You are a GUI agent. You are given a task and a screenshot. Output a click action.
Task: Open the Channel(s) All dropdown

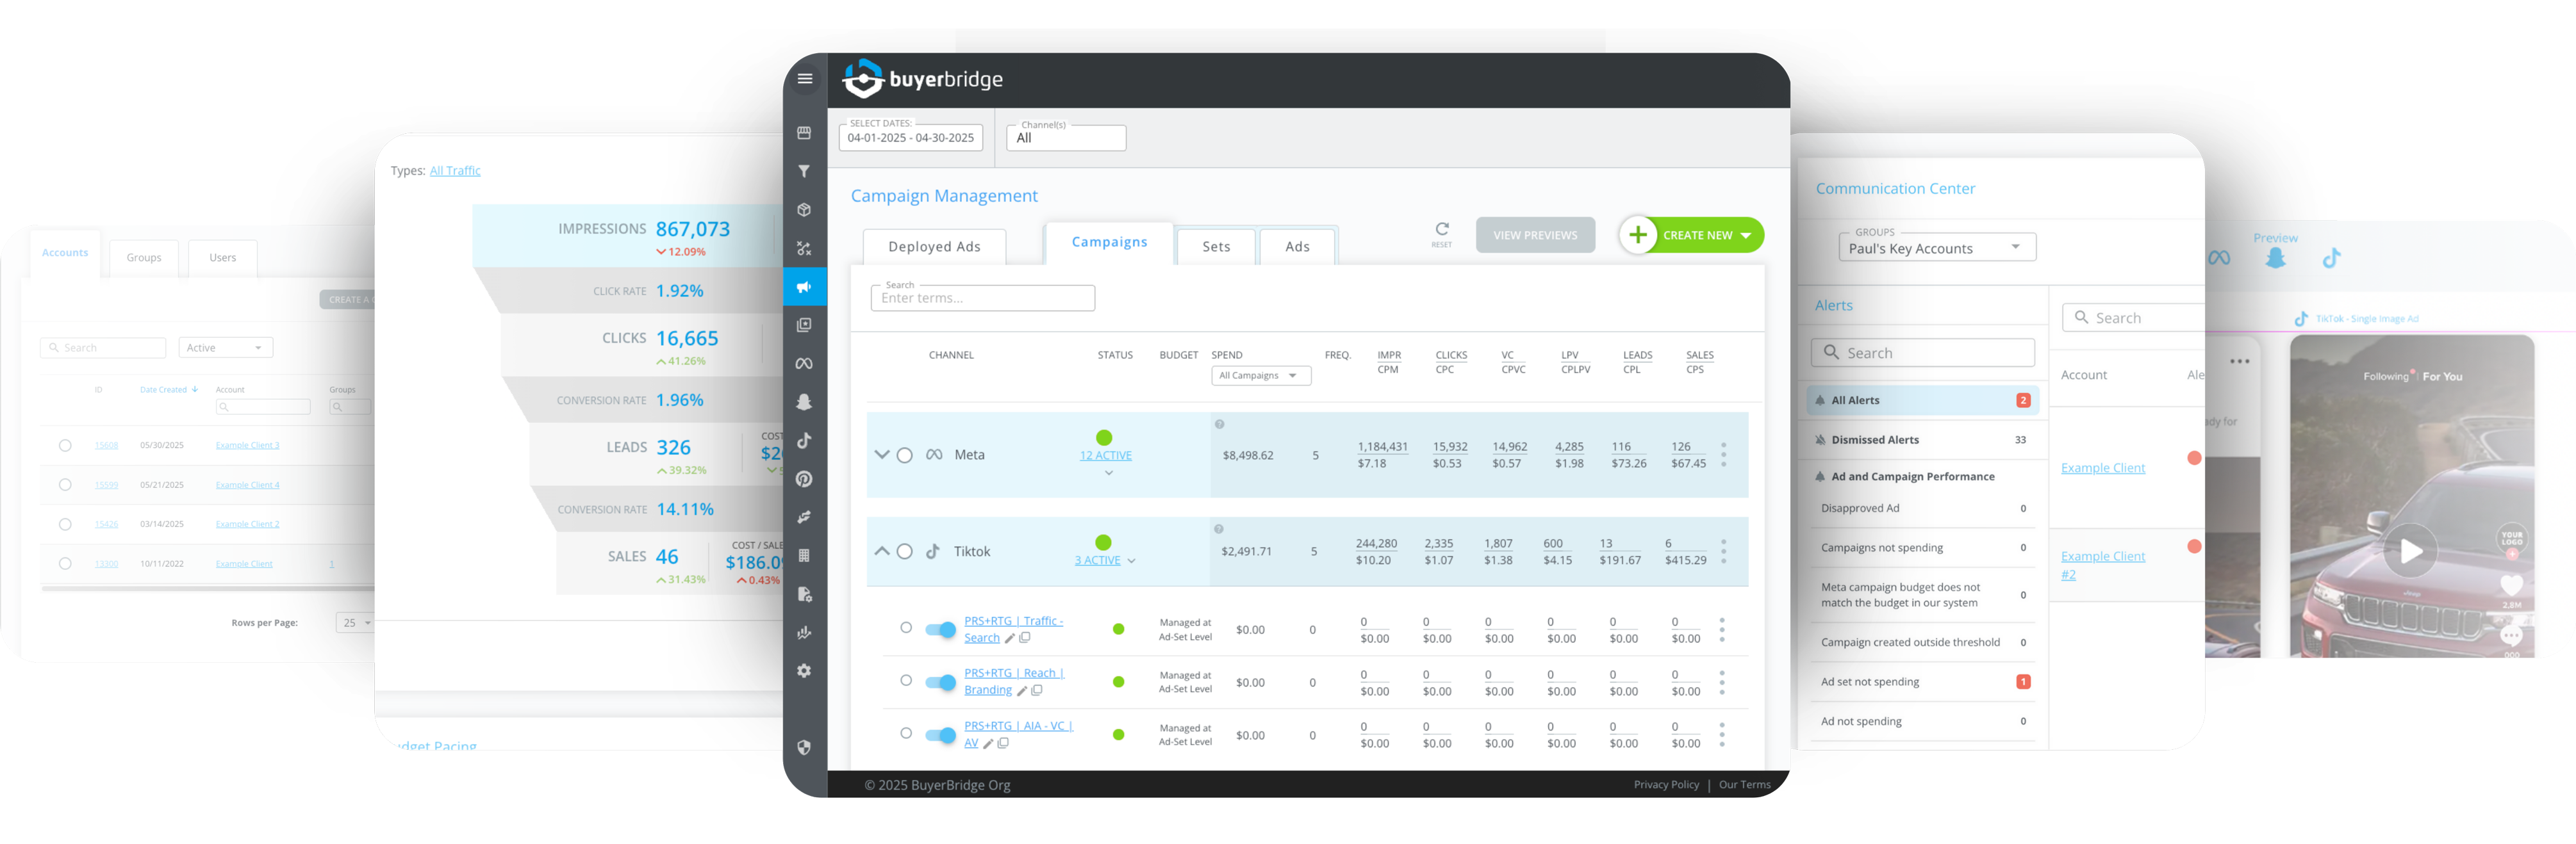pos(1066,138)
